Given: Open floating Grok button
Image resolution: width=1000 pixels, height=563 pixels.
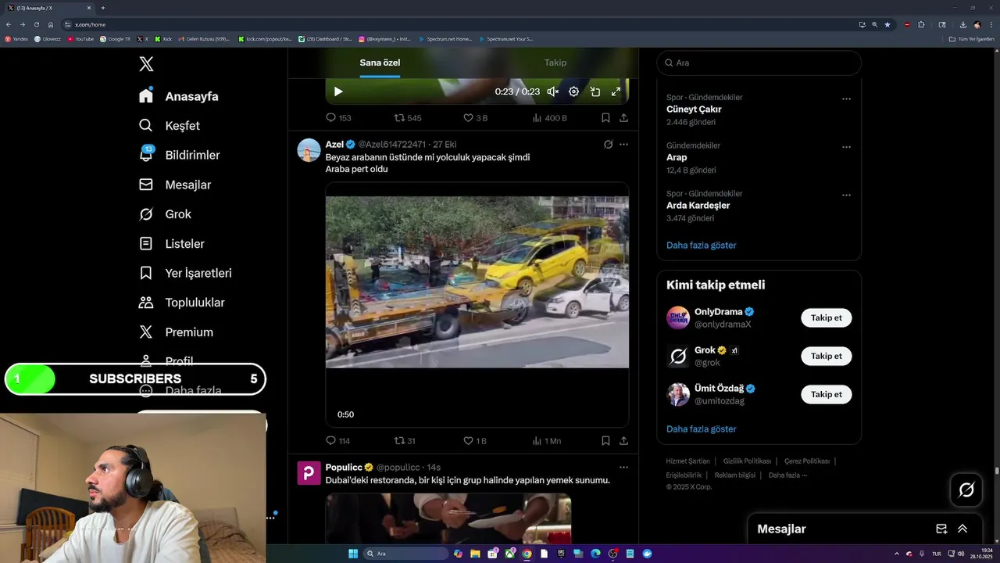Looking at the screenshot, I should point(966,490).
